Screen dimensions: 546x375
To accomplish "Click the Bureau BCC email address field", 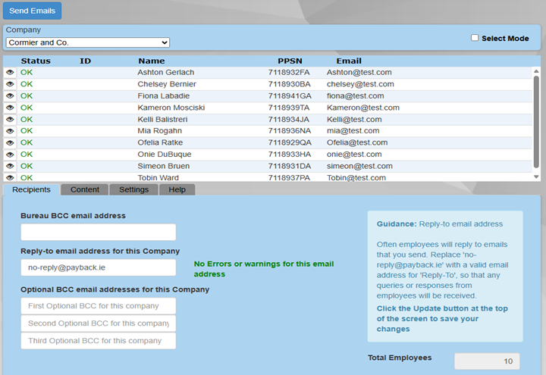I will coord(99,233).
